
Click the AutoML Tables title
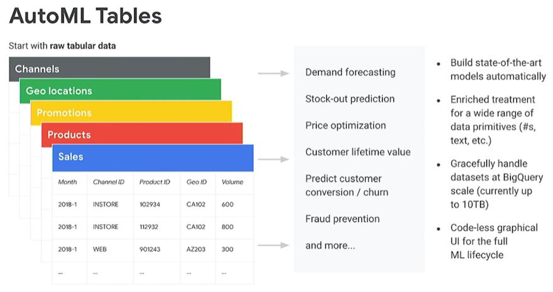coord(85,16)
